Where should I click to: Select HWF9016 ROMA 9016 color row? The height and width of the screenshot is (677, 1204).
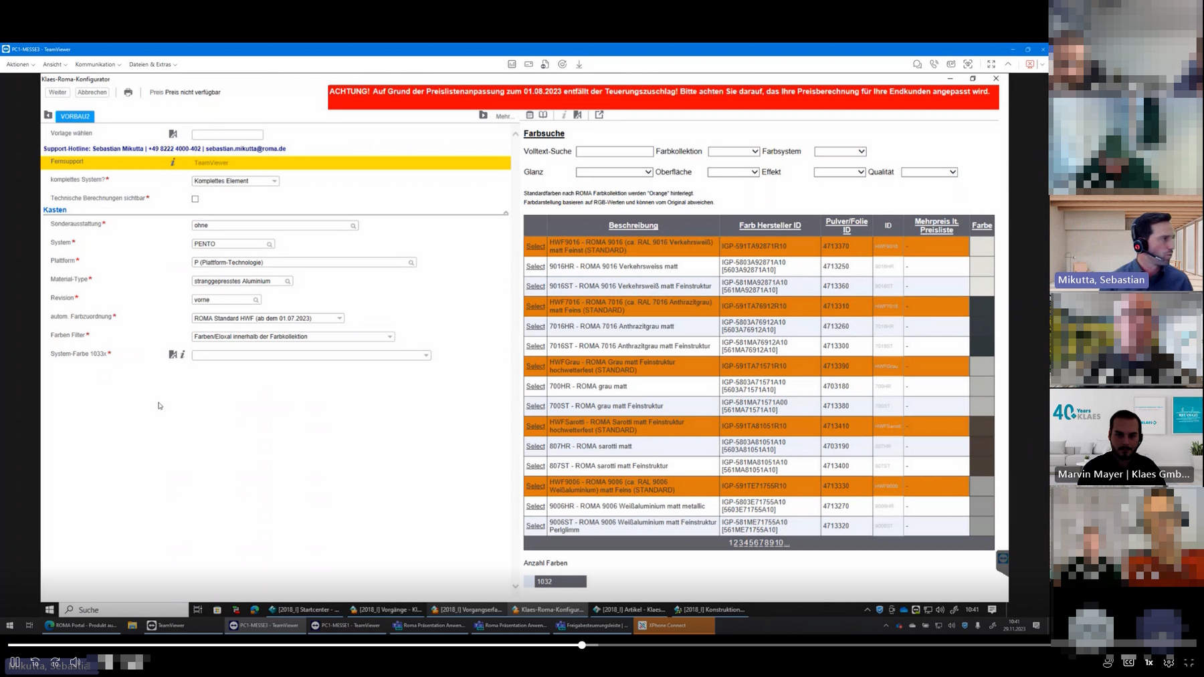click(535, 247)
